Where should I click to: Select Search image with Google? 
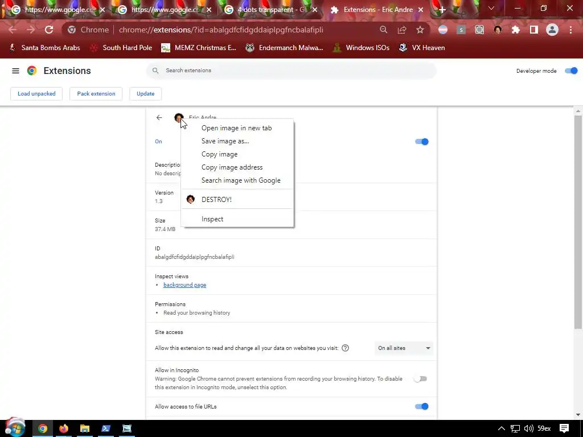pyautogui.click(x=237, y=180)
